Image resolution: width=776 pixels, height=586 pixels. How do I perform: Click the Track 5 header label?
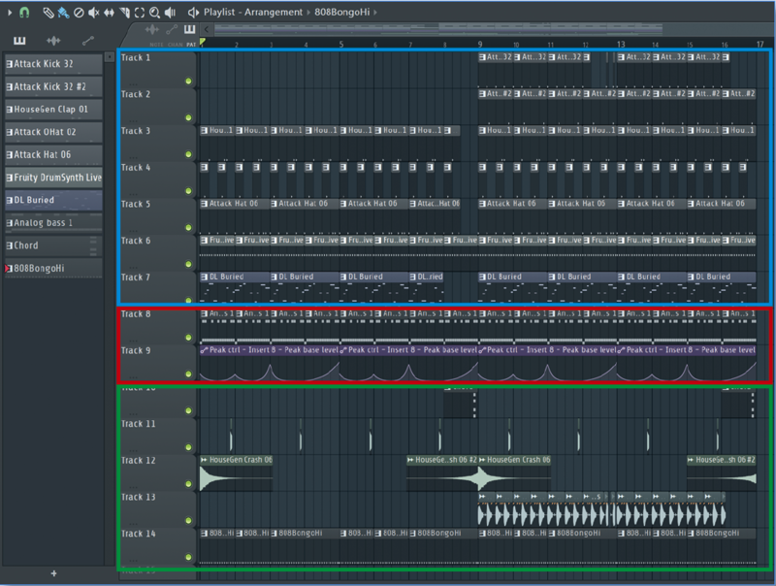click(x=136, y=205)
